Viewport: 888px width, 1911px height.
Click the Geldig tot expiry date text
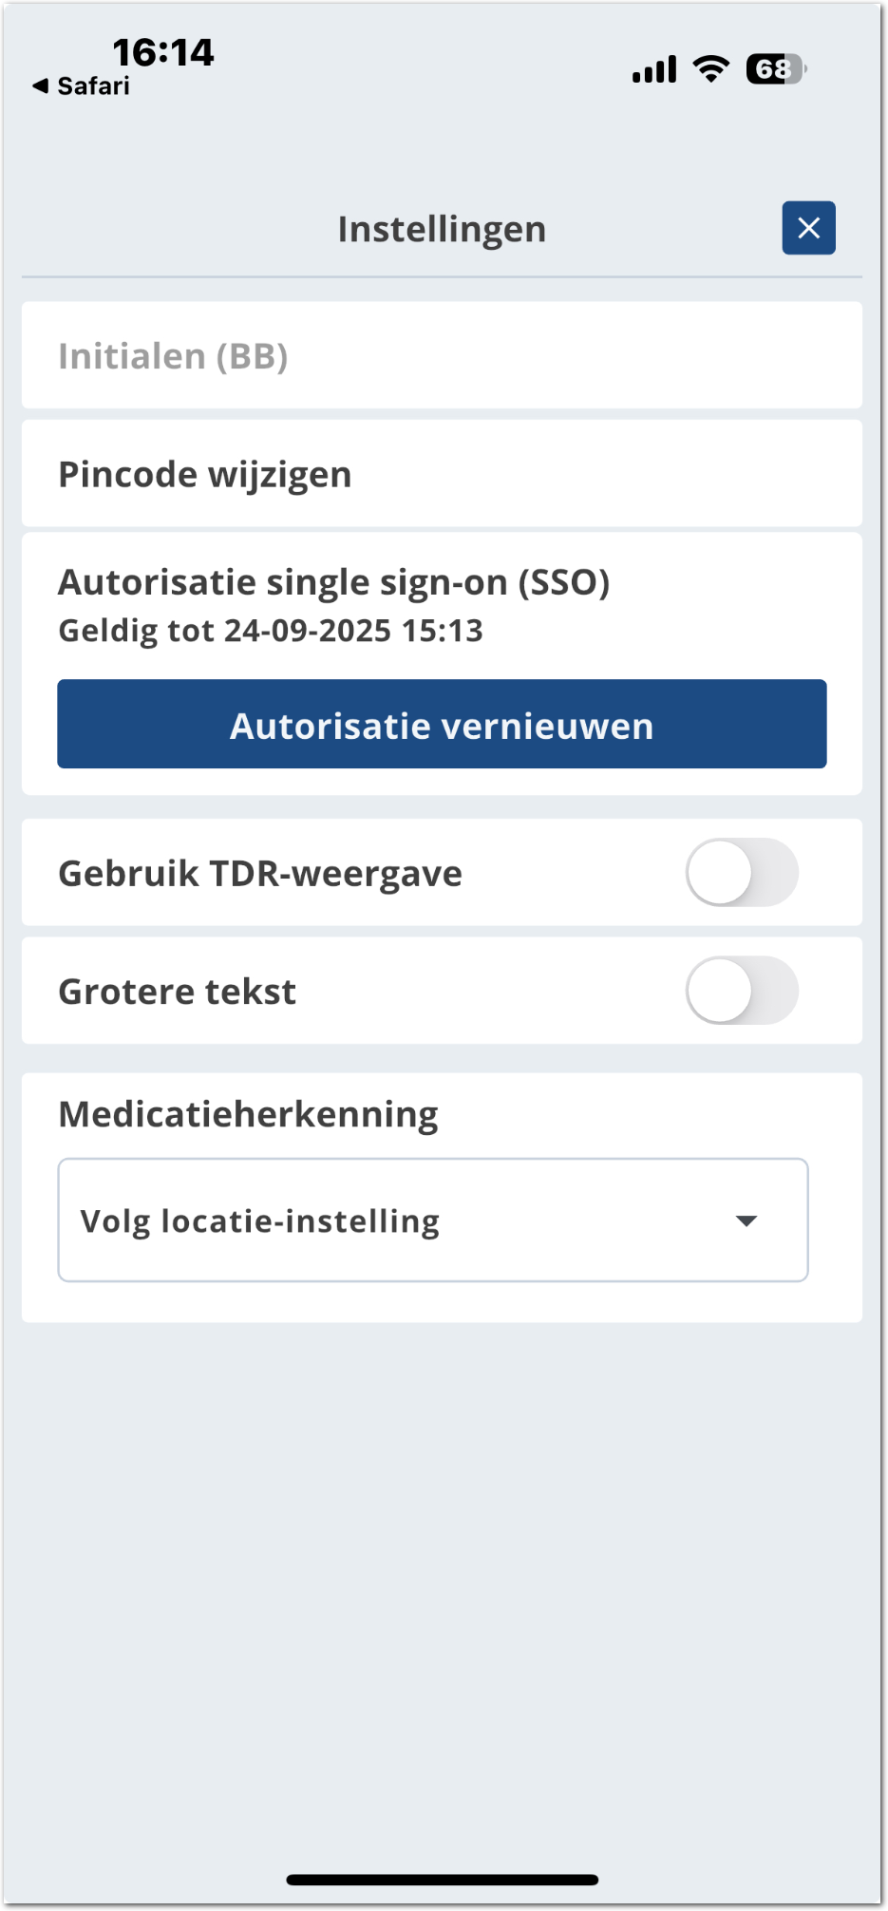(x=271, y=631)
